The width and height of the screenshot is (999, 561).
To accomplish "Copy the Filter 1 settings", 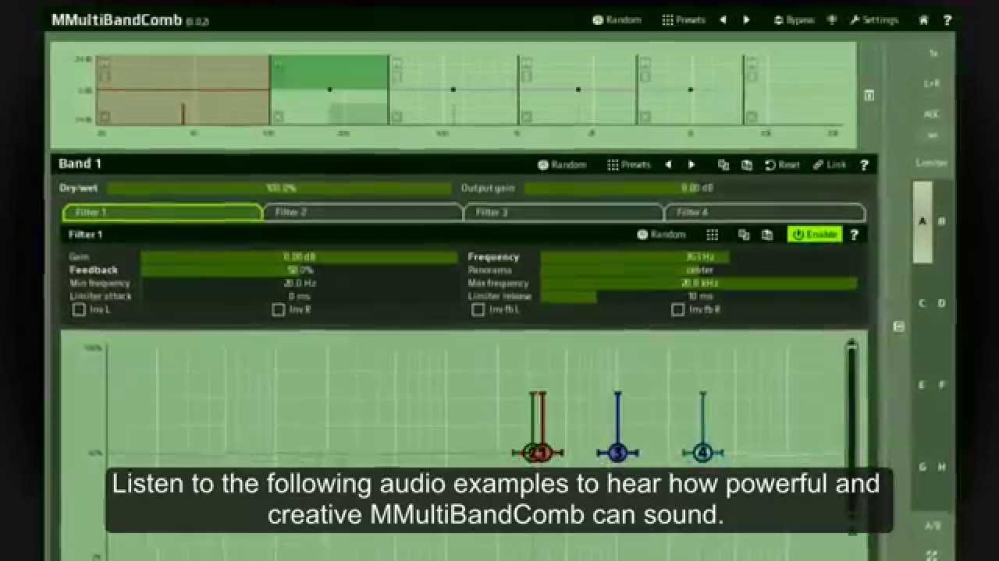I will pos(744,234).
